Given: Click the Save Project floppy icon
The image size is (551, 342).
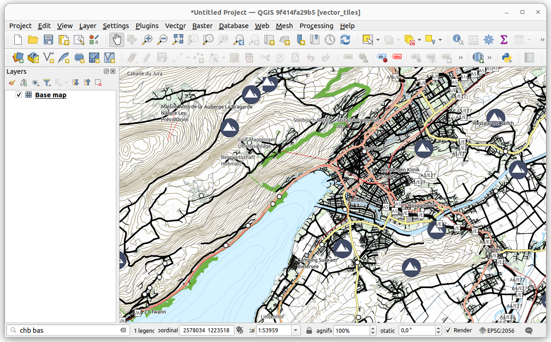Looking at the screenshot, I should coord(48,40).
